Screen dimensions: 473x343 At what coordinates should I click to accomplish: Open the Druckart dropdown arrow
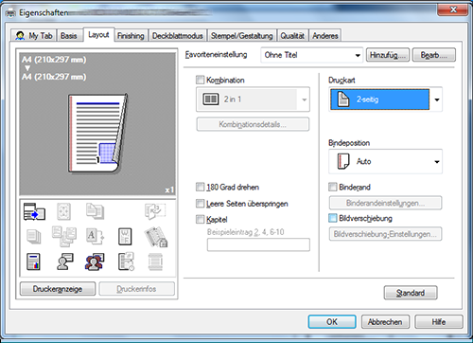pyautogui.click(x=437, y=99)
